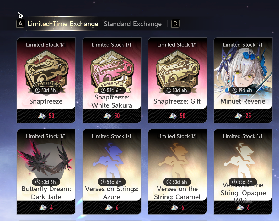279x221 pixels.
Task: Click the 4 crystal price of Butterfly Dream
Action: click(51, 207)
